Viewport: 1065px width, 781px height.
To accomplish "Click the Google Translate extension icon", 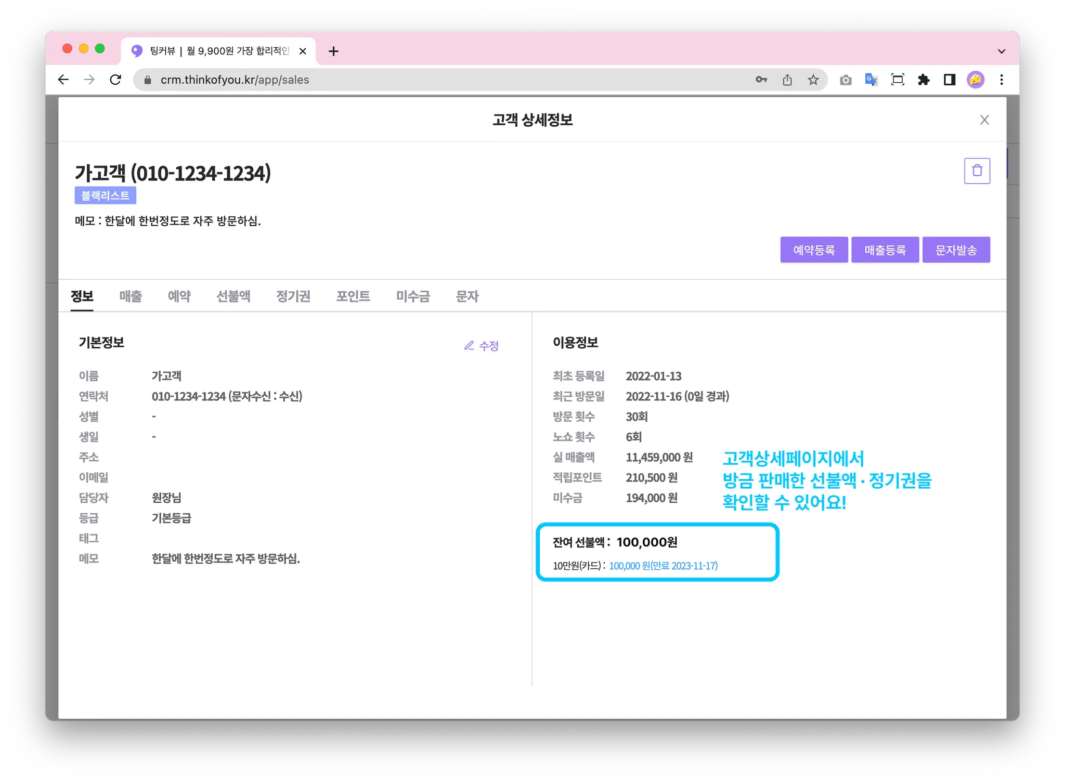I will coord(871,80).
